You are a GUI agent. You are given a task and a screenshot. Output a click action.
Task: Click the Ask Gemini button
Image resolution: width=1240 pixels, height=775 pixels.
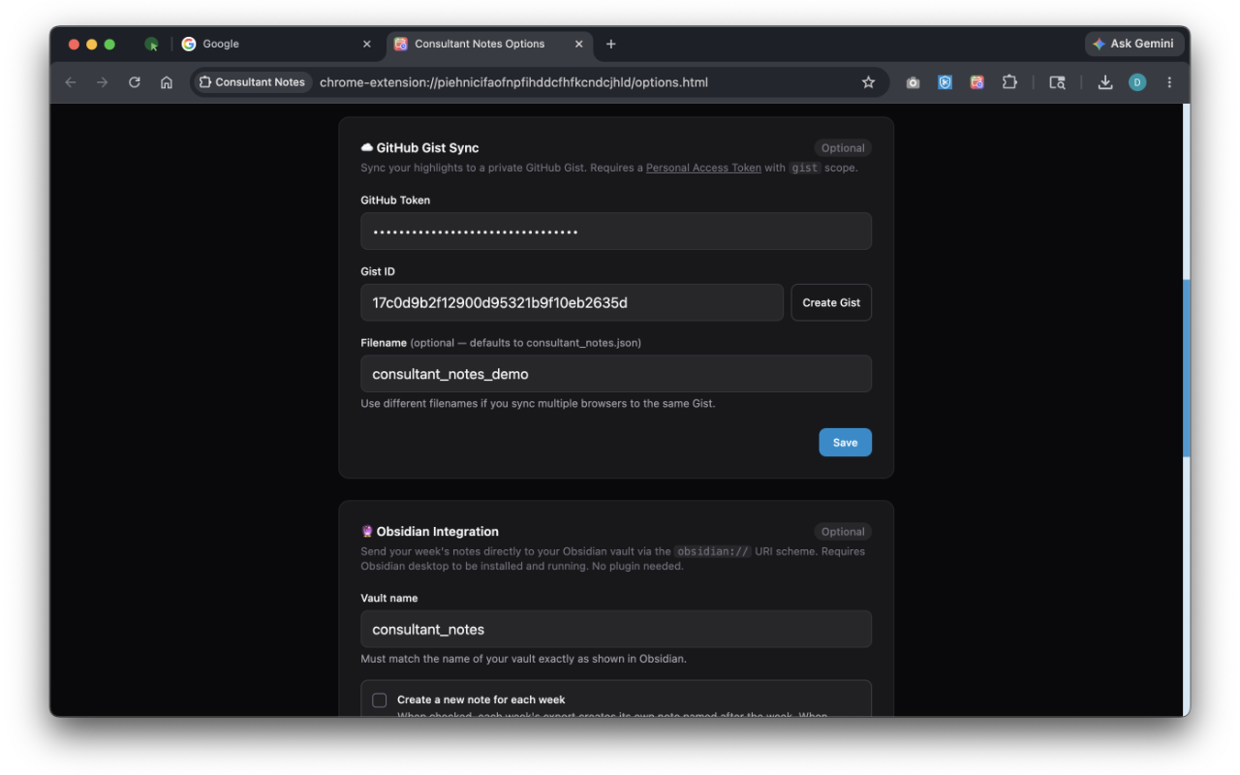point(1133,44)
